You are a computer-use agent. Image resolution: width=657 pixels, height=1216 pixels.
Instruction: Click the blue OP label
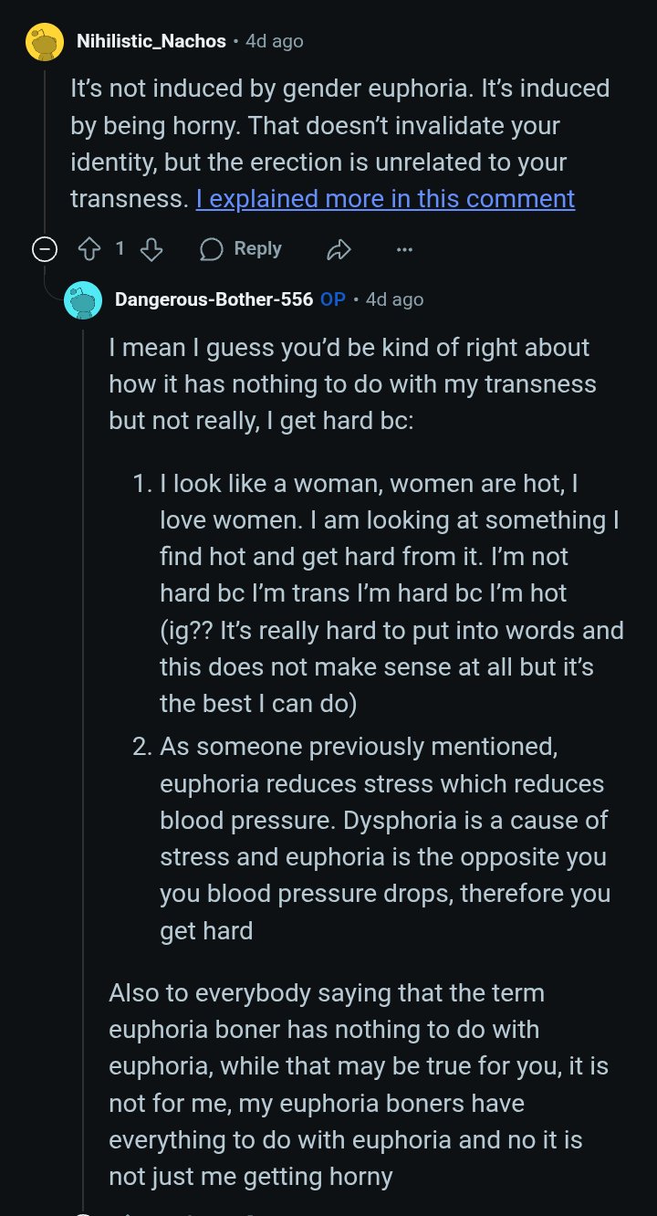coord(332,299)
